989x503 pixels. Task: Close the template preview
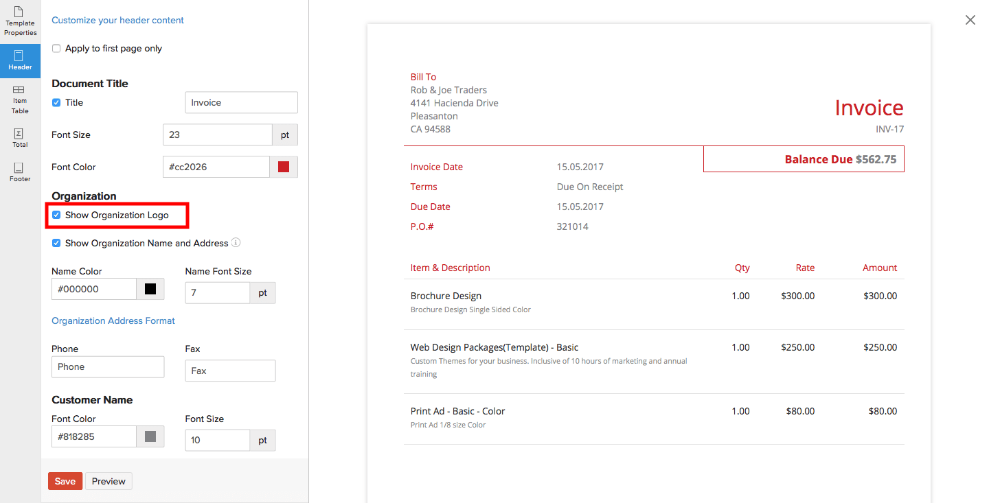970,20
